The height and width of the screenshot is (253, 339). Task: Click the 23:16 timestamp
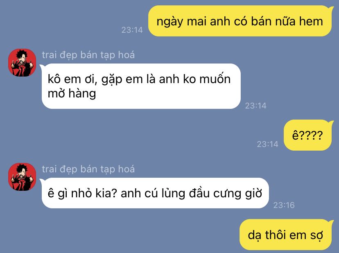(284, 205)
